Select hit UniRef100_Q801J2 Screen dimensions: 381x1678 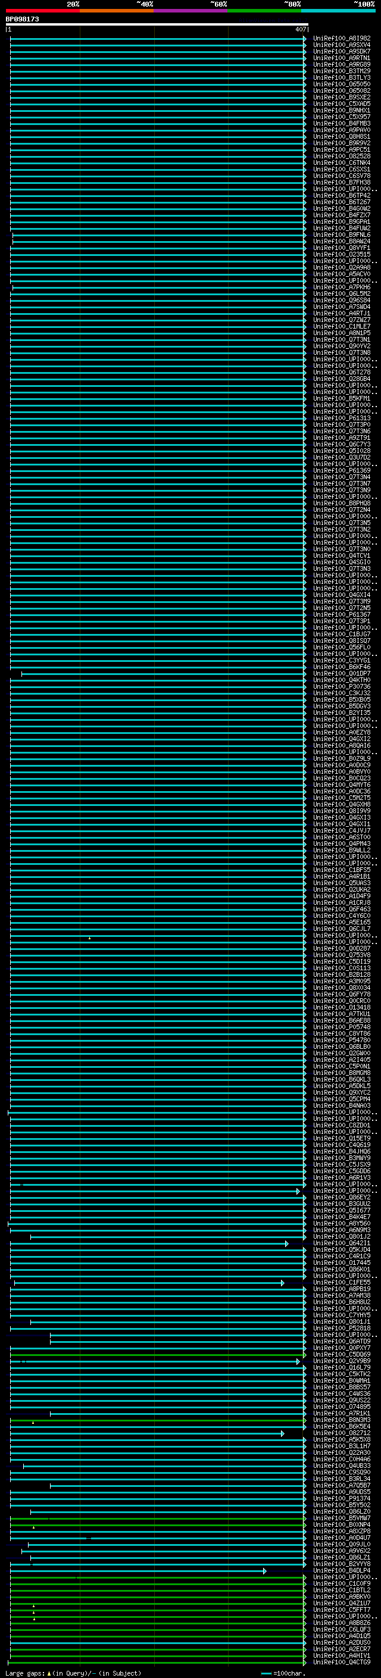341,1236
